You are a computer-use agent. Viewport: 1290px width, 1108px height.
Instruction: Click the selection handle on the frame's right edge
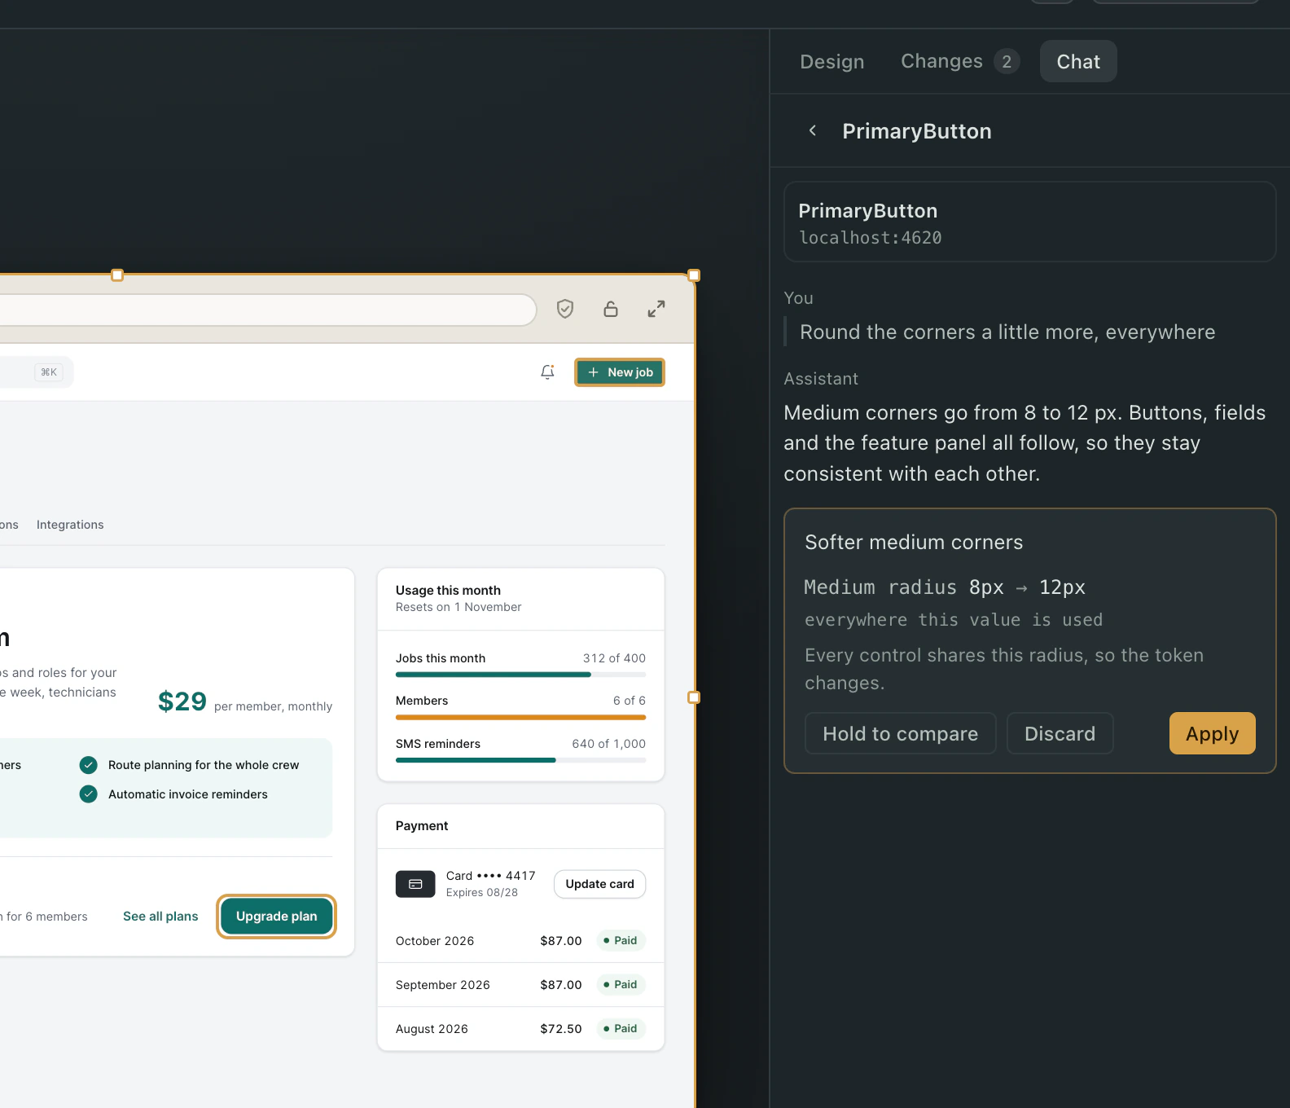(694, 697)
